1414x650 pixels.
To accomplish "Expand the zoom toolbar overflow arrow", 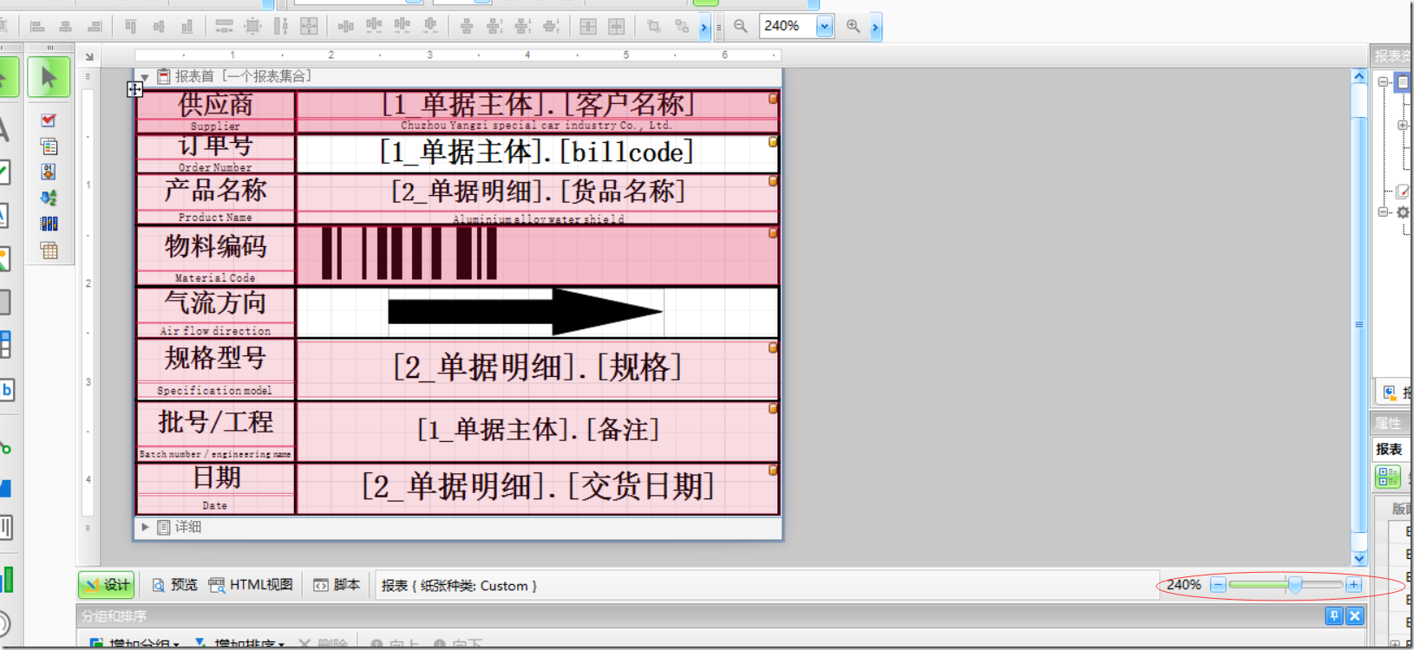I will point(875,28).
